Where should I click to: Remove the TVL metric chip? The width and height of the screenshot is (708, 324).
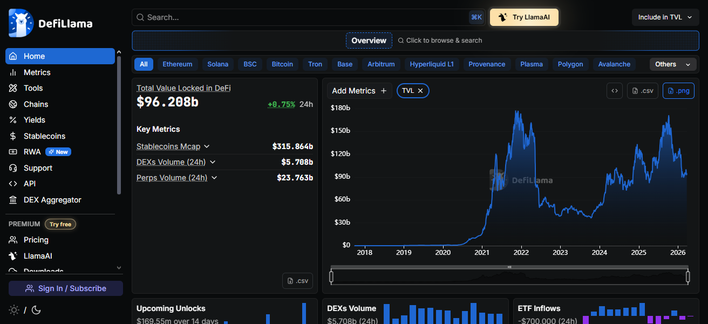pyautogui.click(x=420, y=91)
